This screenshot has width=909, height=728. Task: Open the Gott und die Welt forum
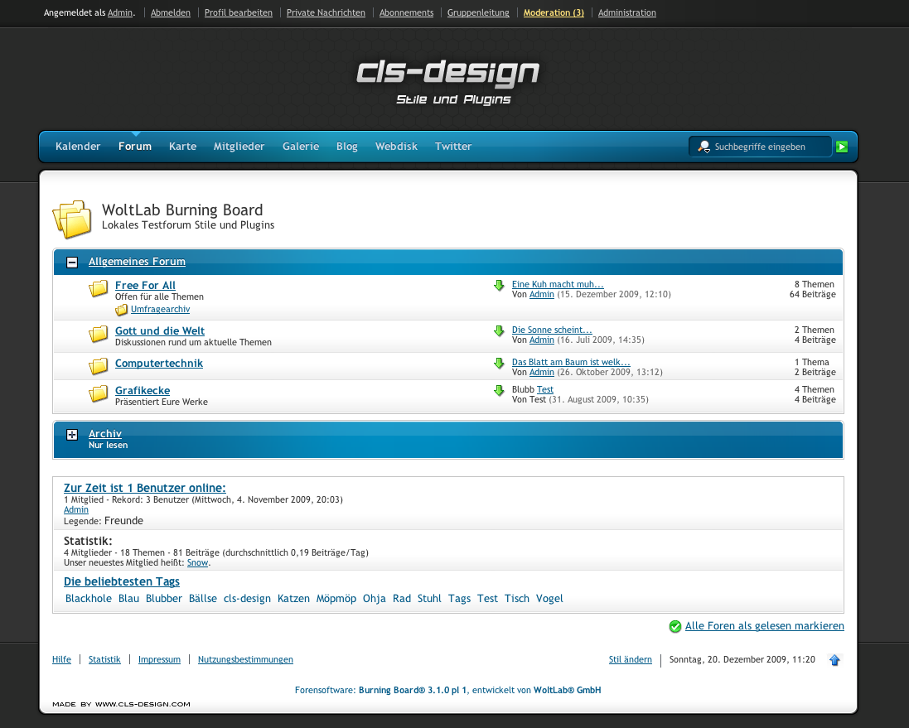tap(159, 331)
